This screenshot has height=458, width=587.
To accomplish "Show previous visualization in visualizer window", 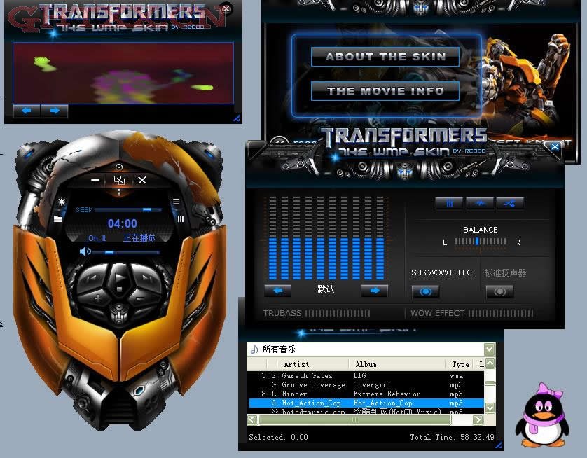I will 27,111.
